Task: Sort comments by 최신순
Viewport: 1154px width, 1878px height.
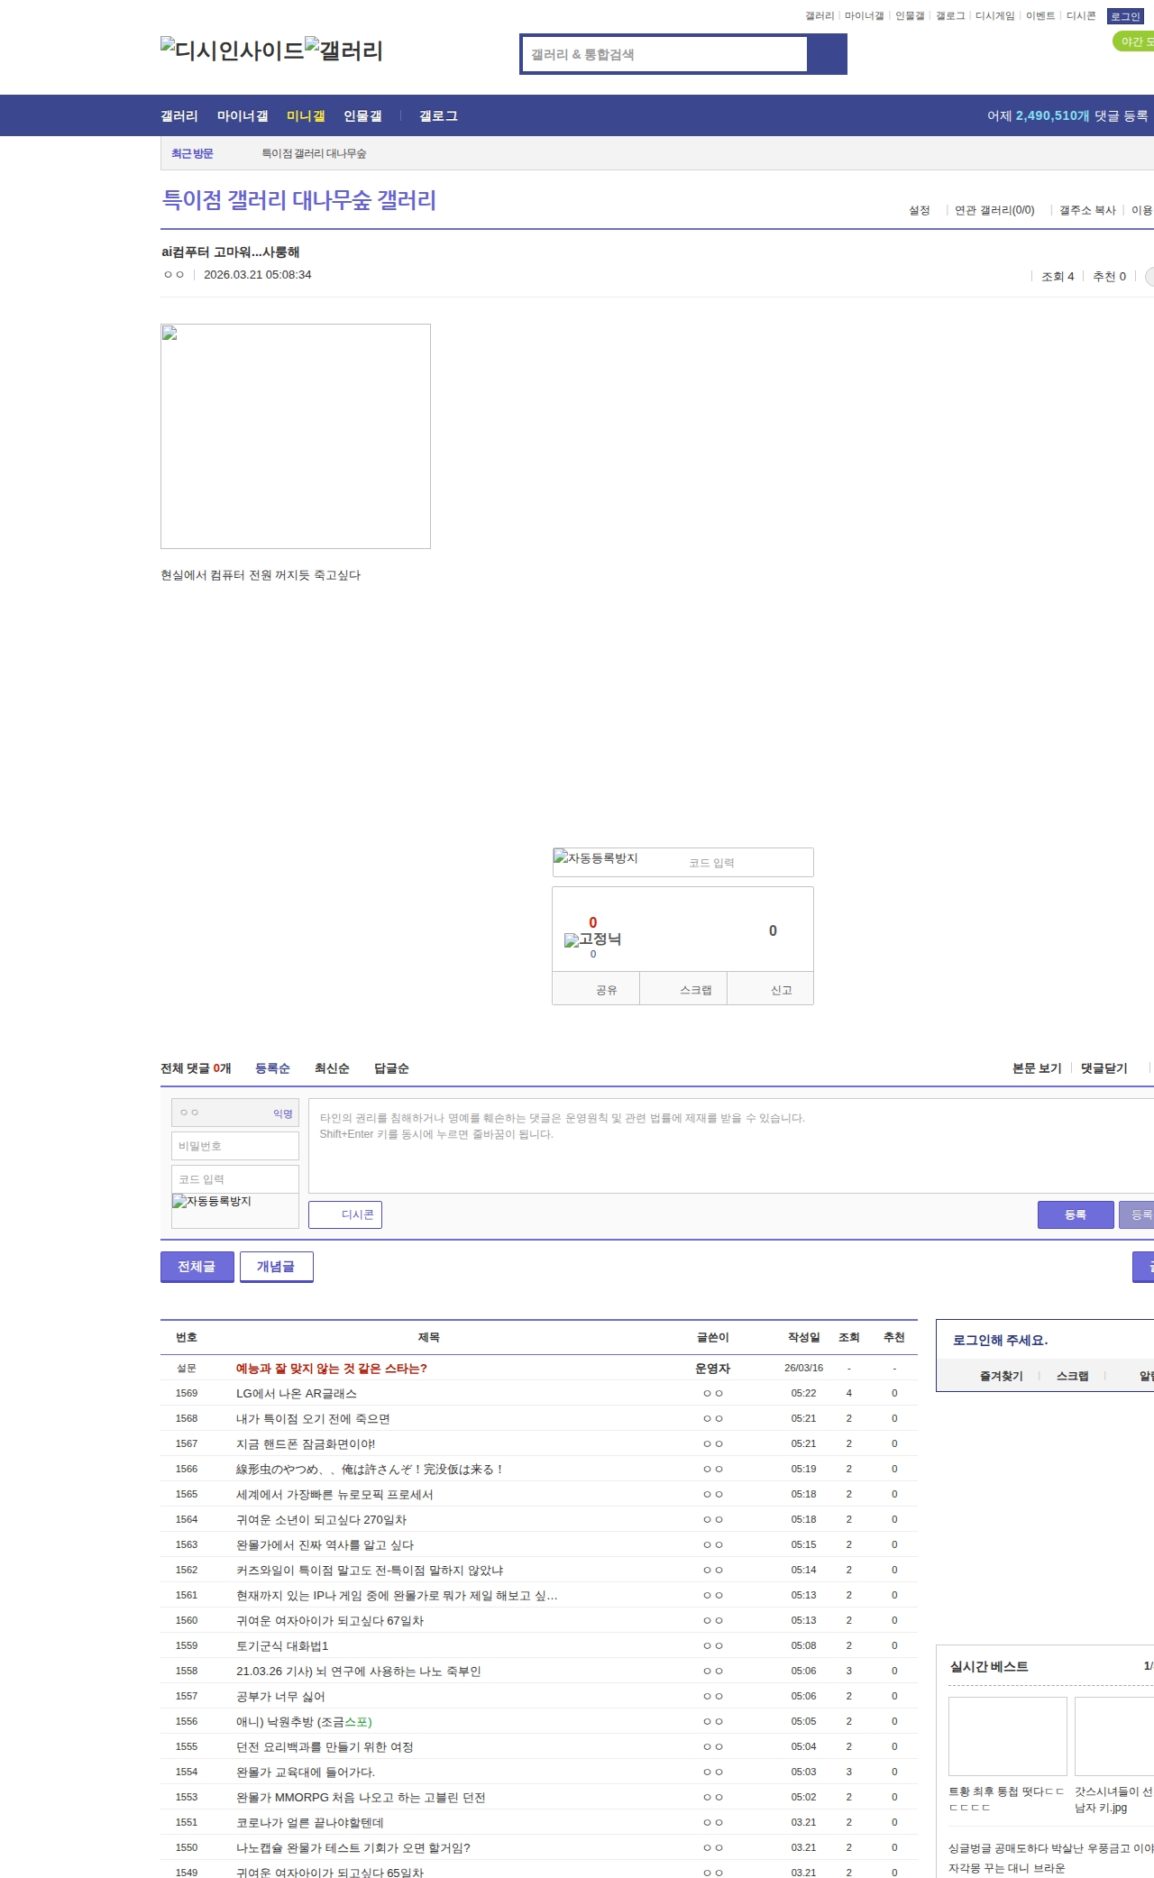Action: [x=332, y=1068]
